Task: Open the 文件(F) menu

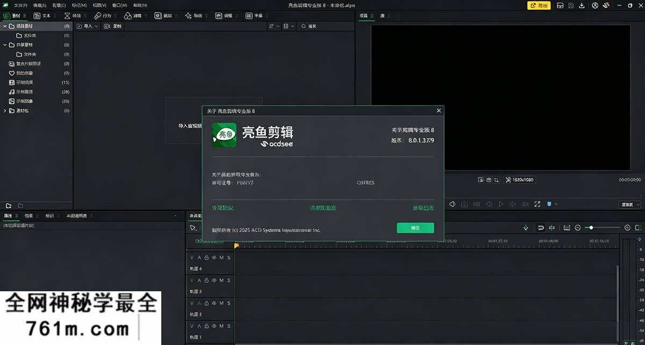Action: click(21, 5)
